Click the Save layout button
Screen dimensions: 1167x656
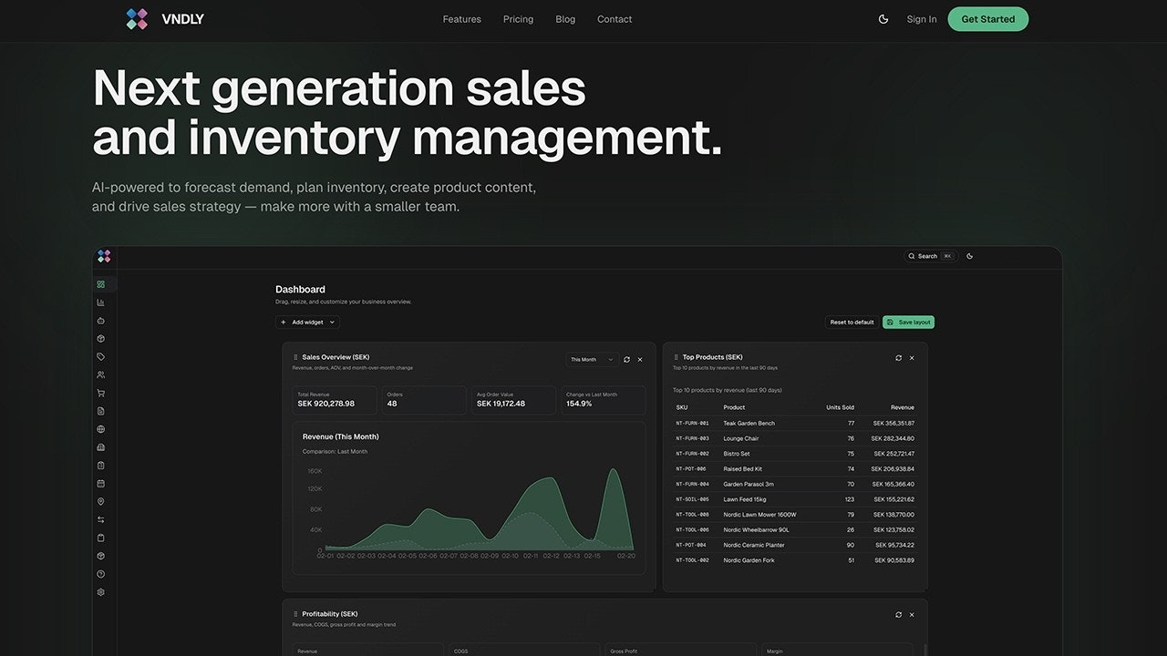tap(908, 322)
